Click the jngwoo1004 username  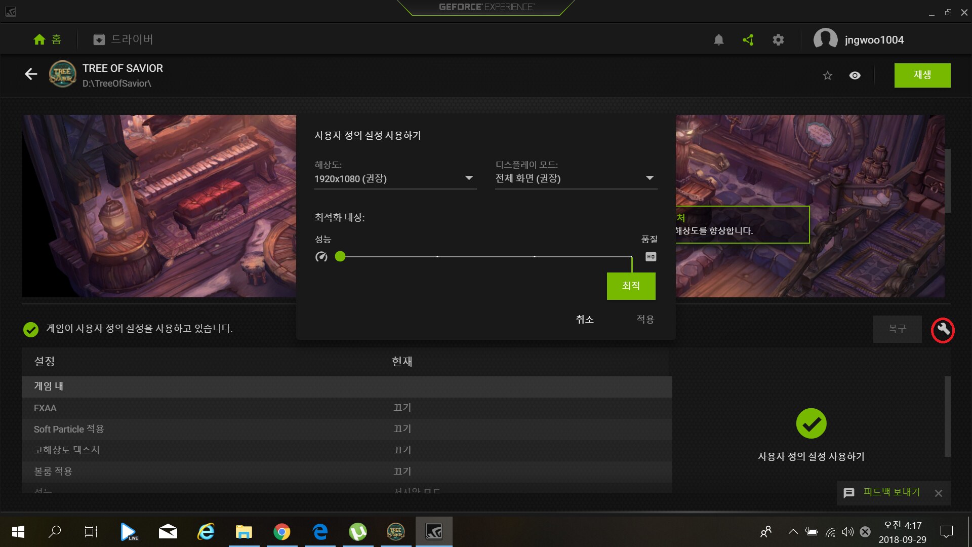874,40
